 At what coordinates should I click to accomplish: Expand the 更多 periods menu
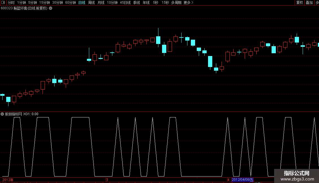point(188,3)
